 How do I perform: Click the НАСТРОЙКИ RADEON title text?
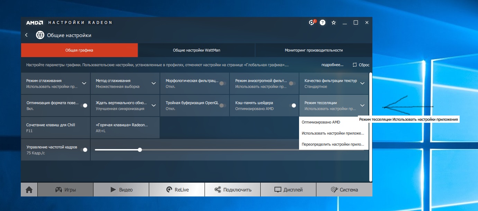[80, 23]
